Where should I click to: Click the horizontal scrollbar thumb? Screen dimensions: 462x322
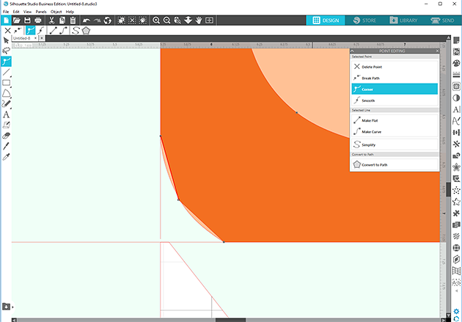[x=230, y=320]
